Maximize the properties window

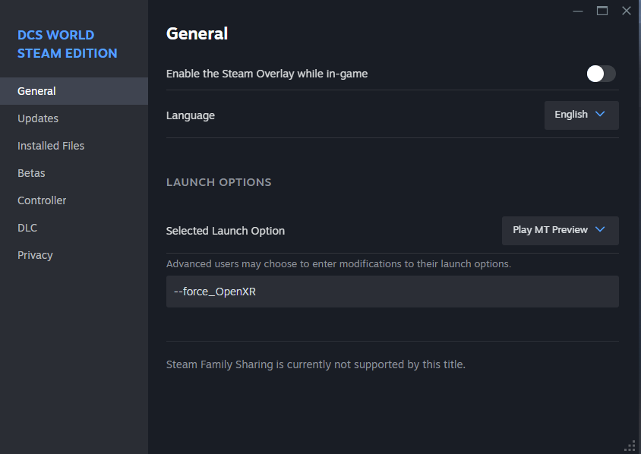(x=602, y=11)
